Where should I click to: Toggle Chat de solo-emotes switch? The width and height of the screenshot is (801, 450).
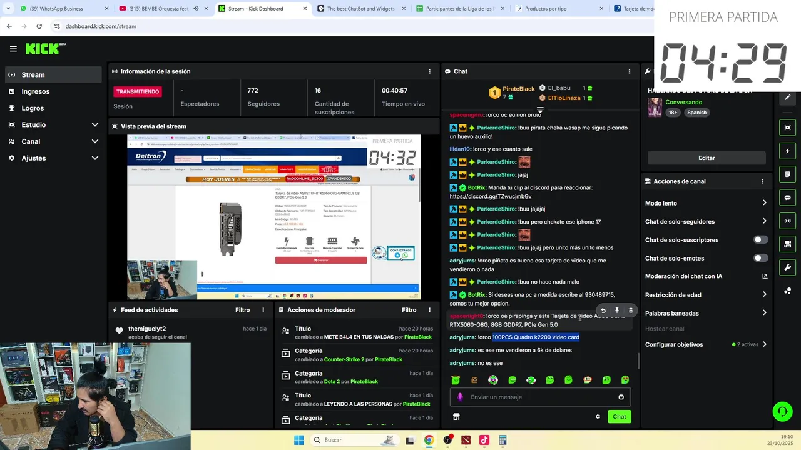point(760,258)
